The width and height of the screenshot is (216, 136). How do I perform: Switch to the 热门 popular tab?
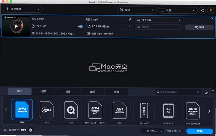coord(20,91)
